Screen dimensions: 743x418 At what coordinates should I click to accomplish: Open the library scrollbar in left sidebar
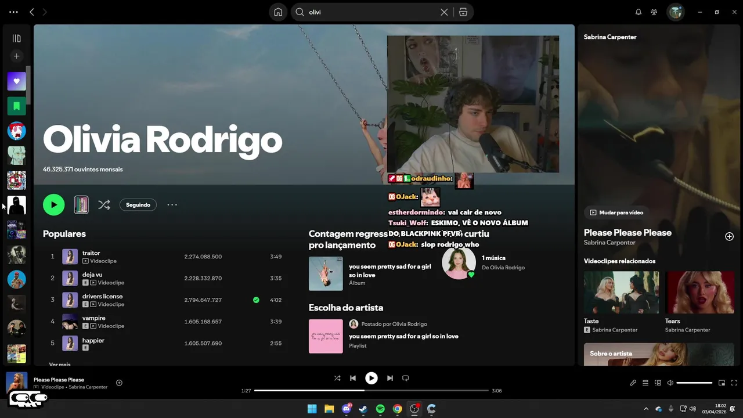pyautogui.click(x=28, y=85)
